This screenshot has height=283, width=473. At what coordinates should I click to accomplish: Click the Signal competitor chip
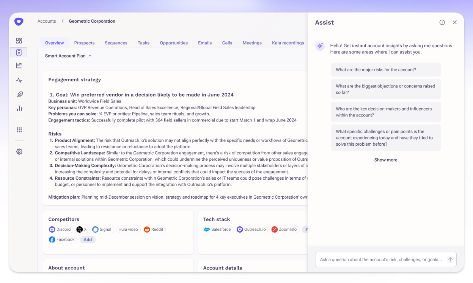(102, 229)
